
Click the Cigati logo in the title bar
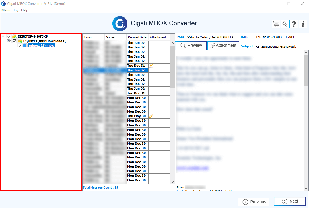click(x=3, y=3)
